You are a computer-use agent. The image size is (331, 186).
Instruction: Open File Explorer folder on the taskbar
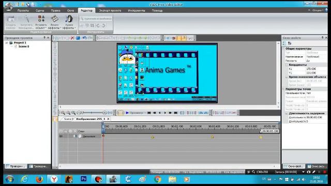(172, 179)
